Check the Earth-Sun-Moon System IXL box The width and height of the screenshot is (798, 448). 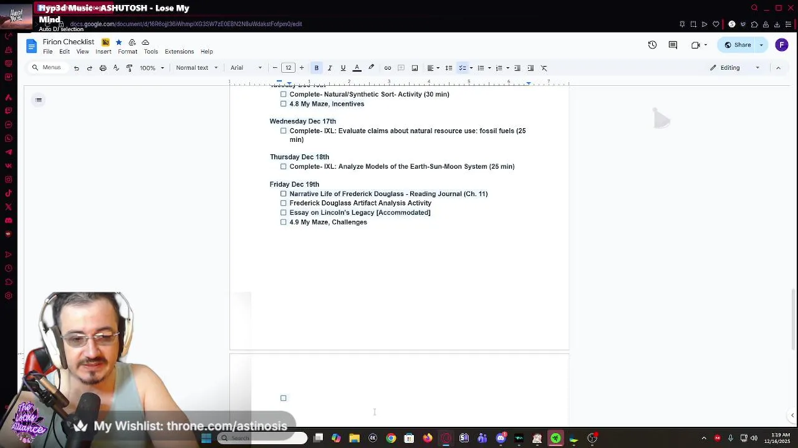283,166
